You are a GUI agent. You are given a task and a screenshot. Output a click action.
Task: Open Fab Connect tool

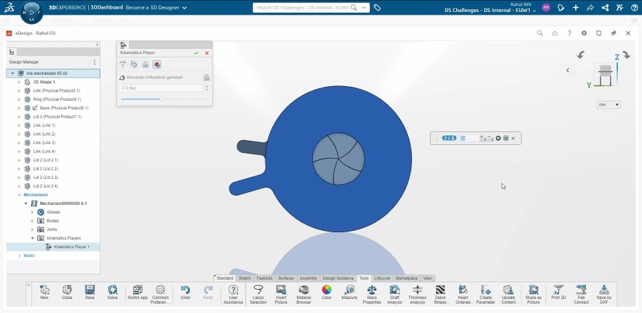click(x=581, y=294)
